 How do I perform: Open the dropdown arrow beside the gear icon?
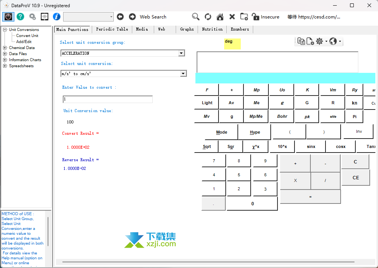pos(326,41)
